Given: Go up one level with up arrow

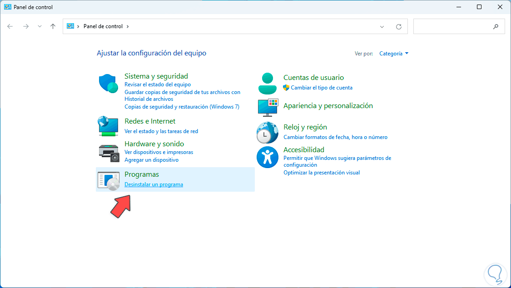Looking at the screenshot, I should click(53, 26).
